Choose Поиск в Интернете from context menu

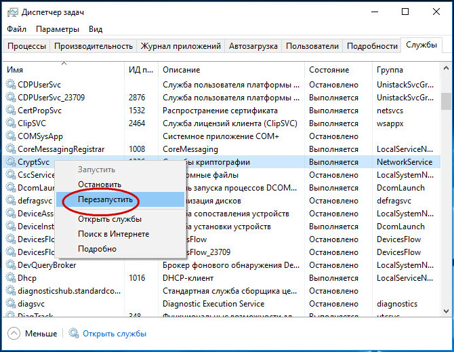tap(113, 234)
